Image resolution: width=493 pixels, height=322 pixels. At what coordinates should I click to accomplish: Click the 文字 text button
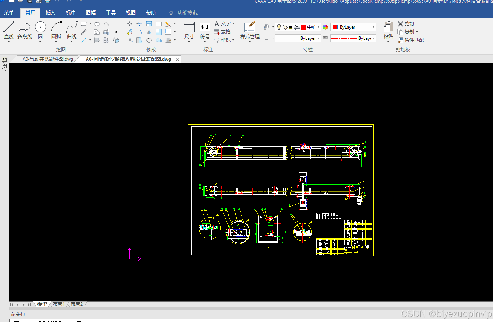coord(222,23)
